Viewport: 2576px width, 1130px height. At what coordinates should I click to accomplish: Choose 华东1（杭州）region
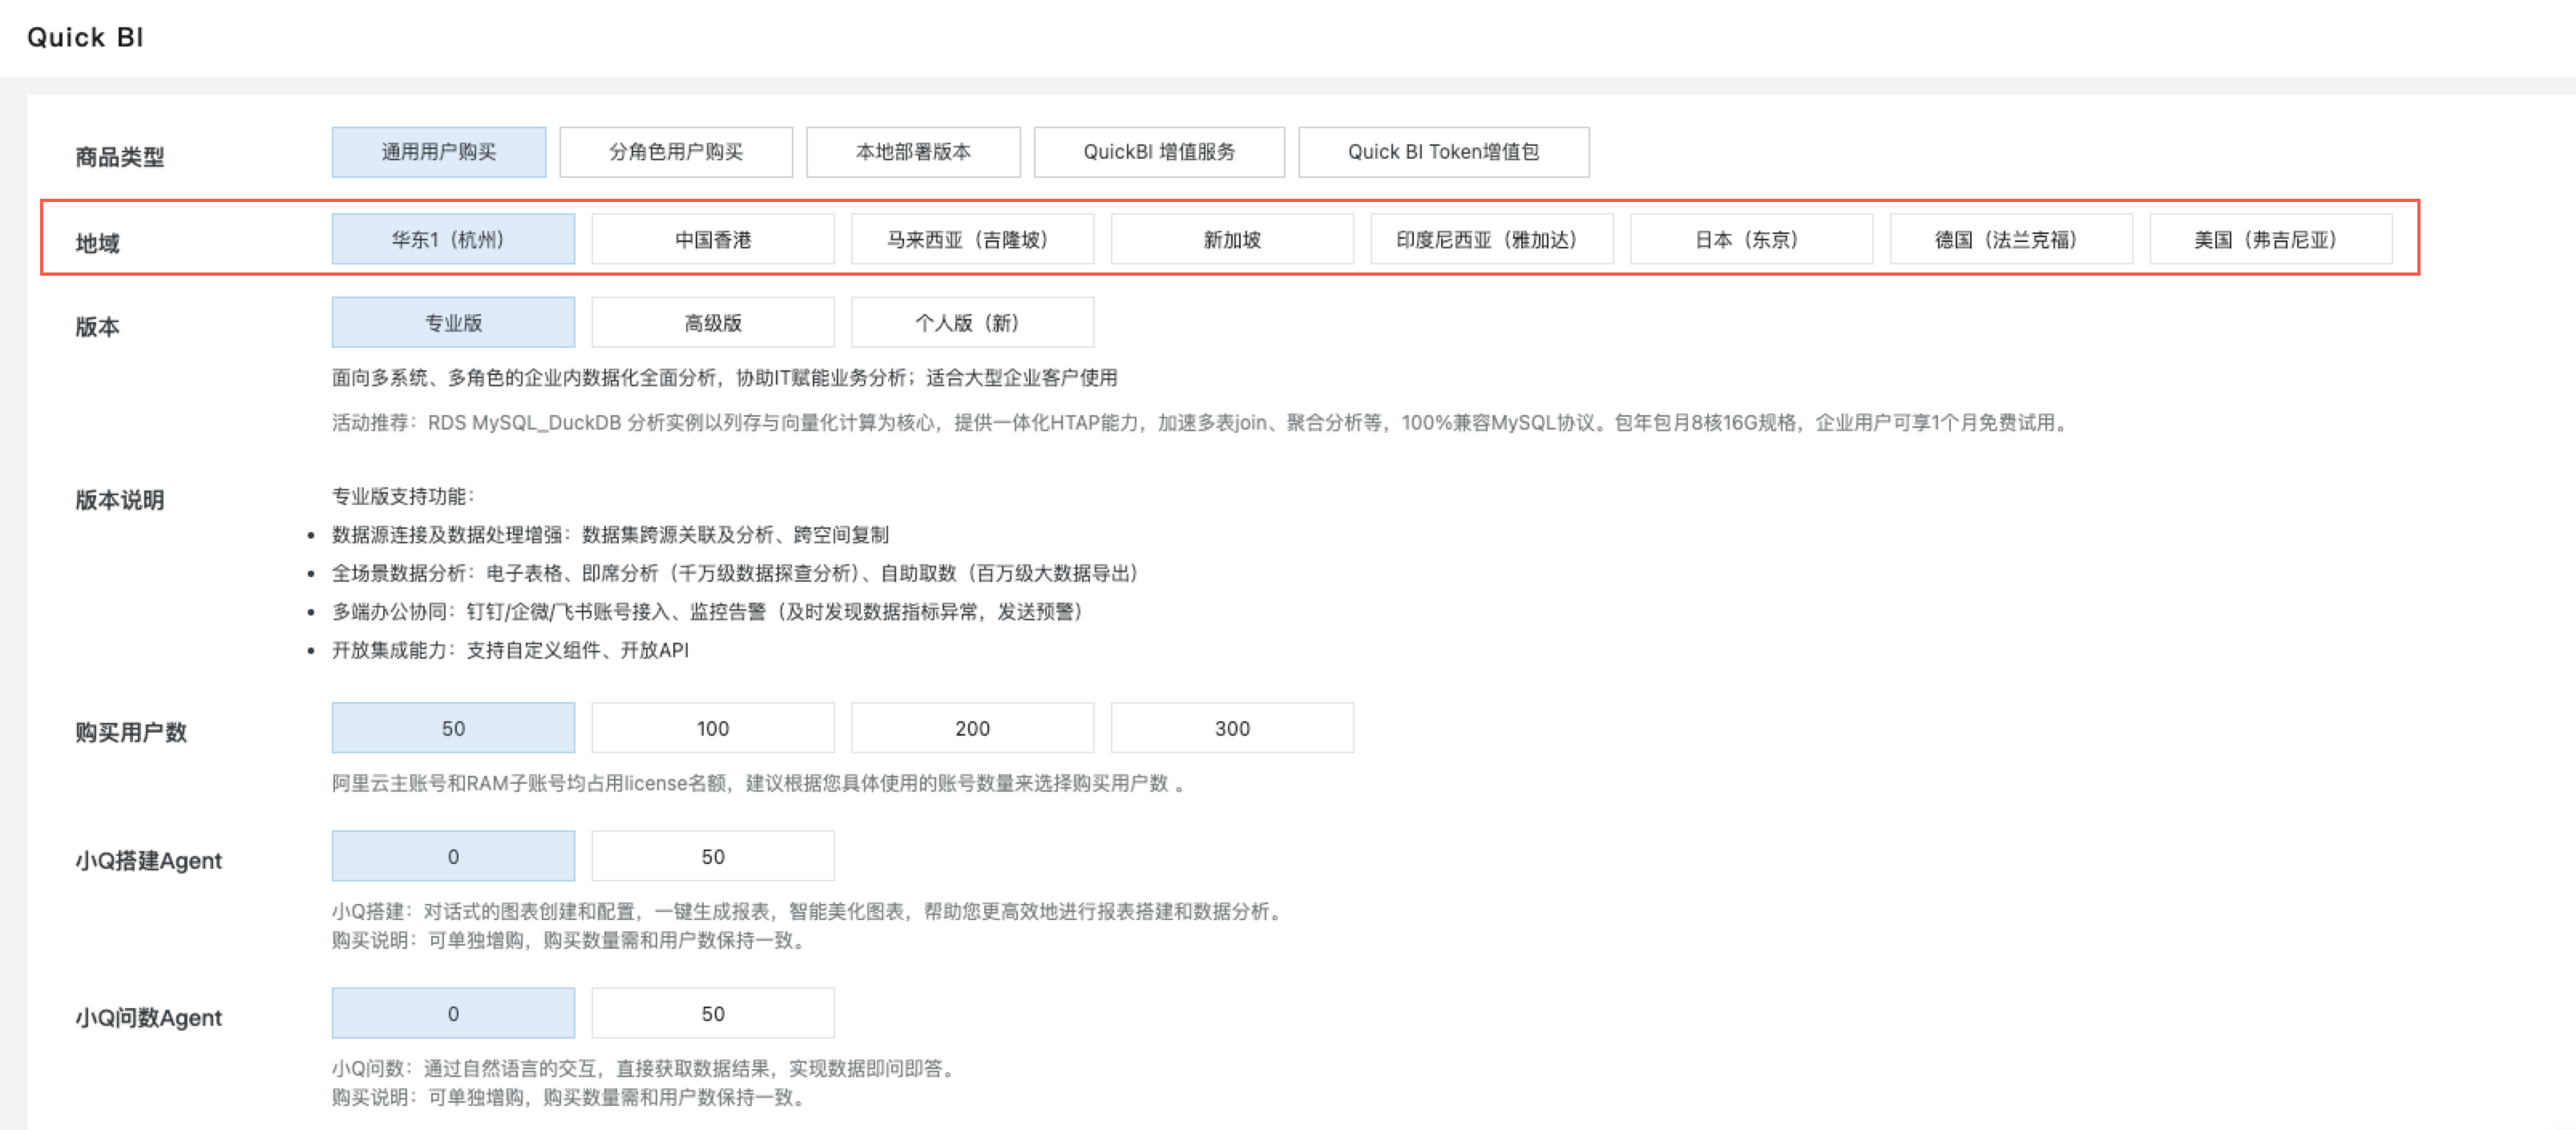(x=452, y=239)
